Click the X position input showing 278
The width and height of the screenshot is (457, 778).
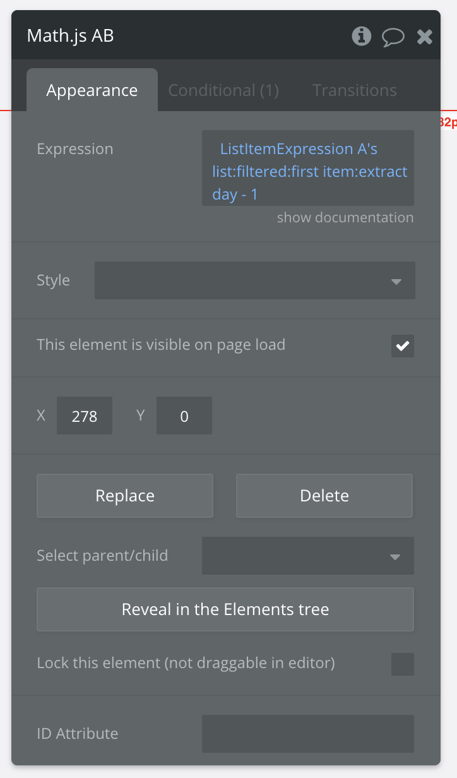click(84, 416)
